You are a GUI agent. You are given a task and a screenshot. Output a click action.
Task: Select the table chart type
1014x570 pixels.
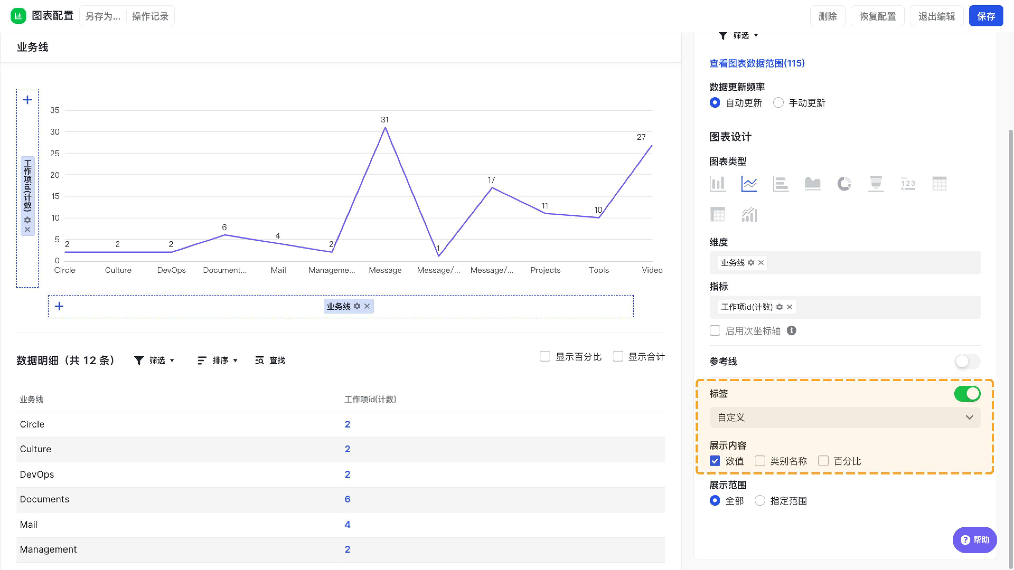(939, 183)
